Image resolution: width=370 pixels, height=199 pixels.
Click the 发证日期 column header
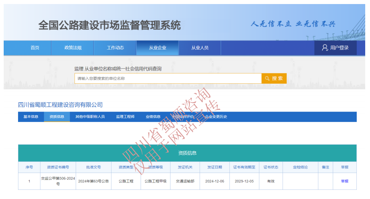215,167
